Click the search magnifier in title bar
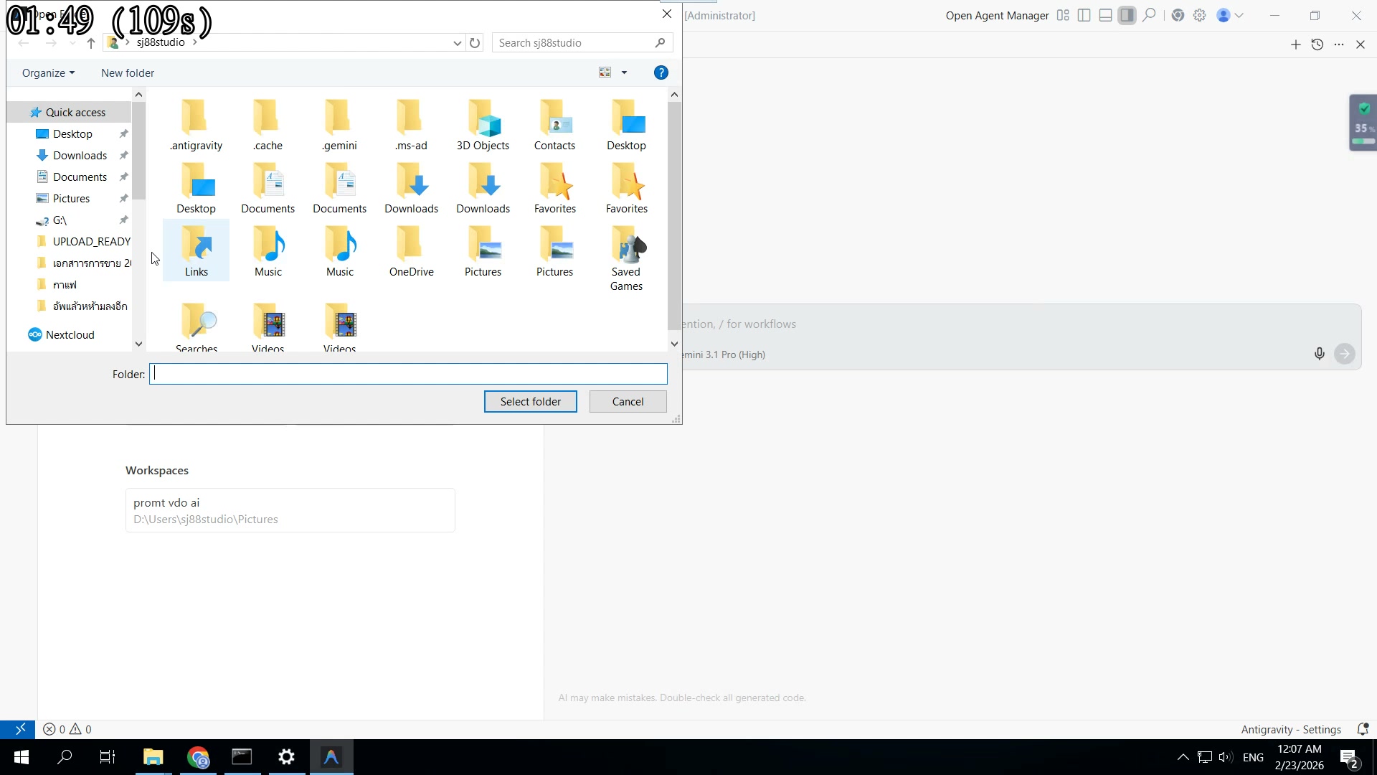This screenshot has height=775, width=1377. [1149, 16]
